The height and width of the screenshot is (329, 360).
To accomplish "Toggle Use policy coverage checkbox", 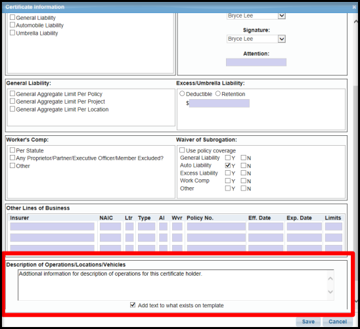I will click(x=182, y=150).
